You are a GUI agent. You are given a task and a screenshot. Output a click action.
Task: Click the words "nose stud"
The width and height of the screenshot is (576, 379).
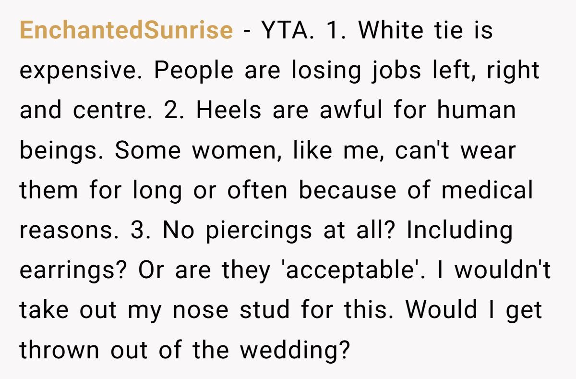(x=231, y=311)
